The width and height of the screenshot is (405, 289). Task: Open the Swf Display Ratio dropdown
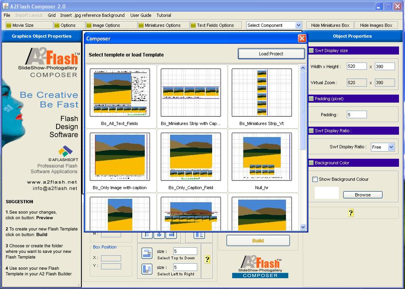383,147
